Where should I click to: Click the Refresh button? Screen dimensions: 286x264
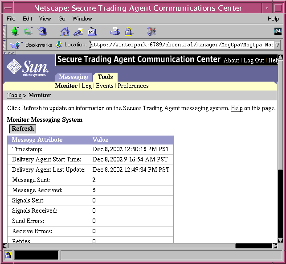click(23, 129)
